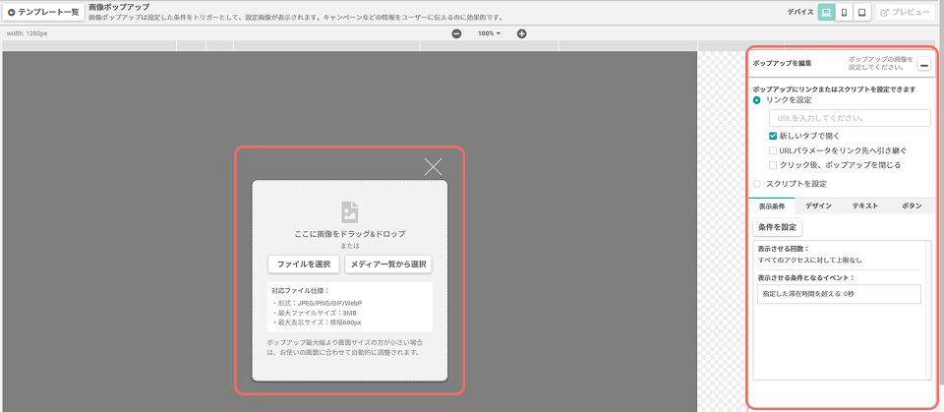
Task: Open the 100% zoom dropdown
Action: (x=489, y=33)
